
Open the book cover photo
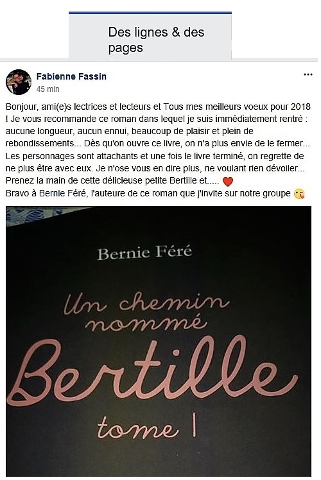click(159, 341)
